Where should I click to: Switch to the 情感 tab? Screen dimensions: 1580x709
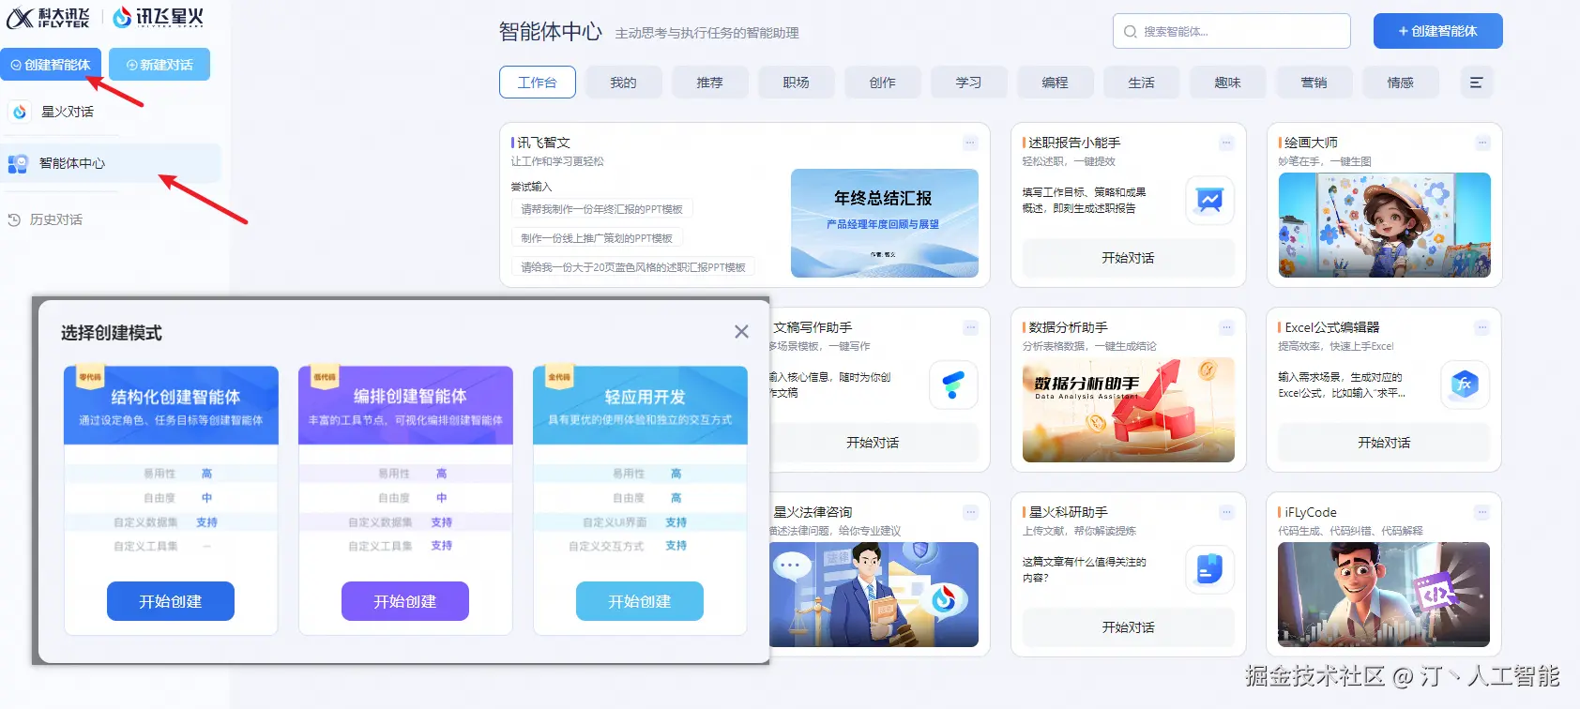(1401, 83)
